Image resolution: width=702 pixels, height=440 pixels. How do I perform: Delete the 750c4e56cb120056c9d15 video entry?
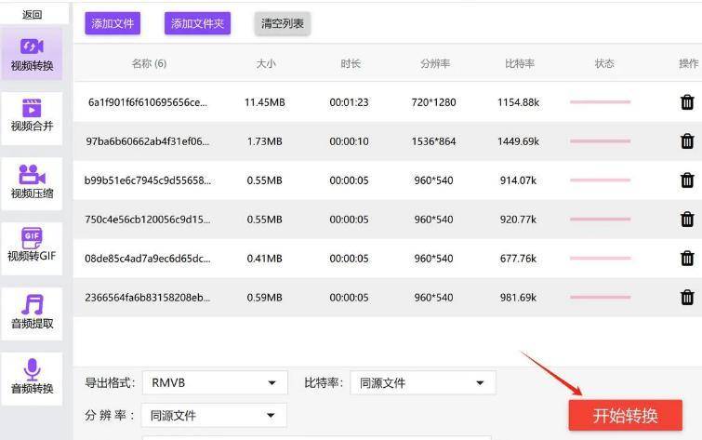click(687, 220)
